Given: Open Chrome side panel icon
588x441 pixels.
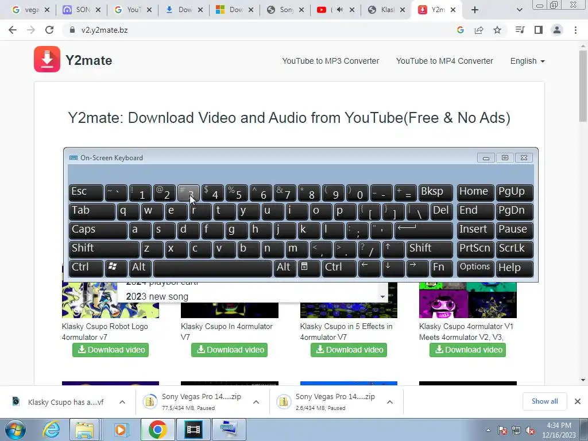Looking at the screenshot, I should coord(539,30).
